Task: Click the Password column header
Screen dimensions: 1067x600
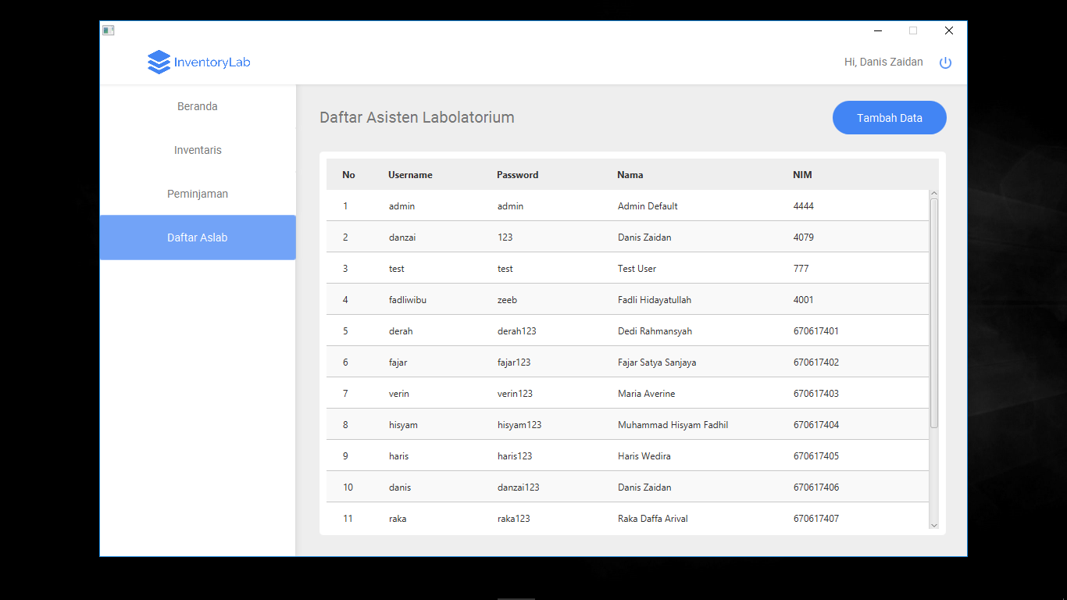Action: pyautogui.click(x=517, y=174)
